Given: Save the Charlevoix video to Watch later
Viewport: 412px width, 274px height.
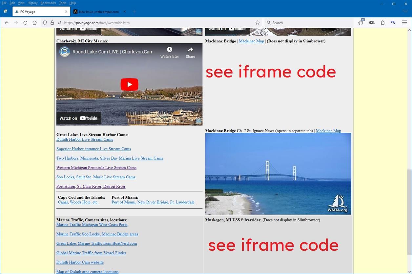Looking at the screenshot, I should tap(169, 52).
